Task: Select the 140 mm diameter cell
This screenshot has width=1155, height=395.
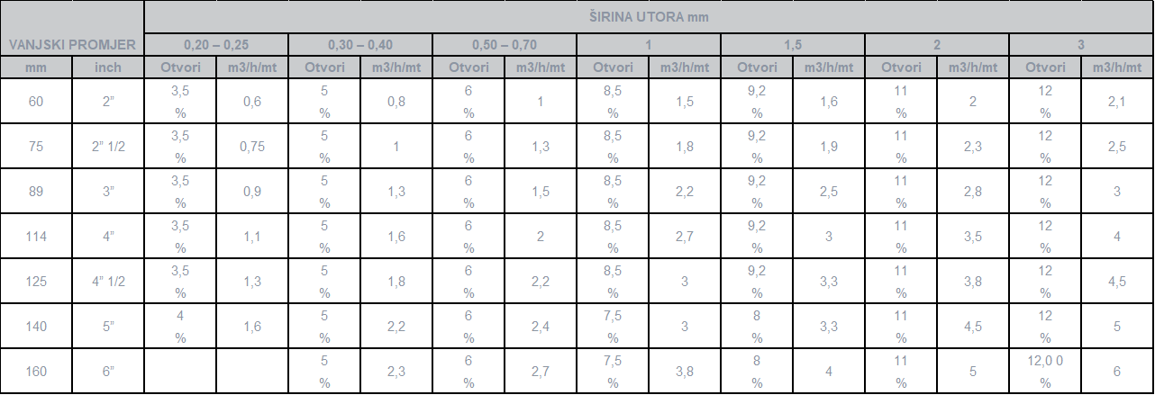Action: (36, 327)
